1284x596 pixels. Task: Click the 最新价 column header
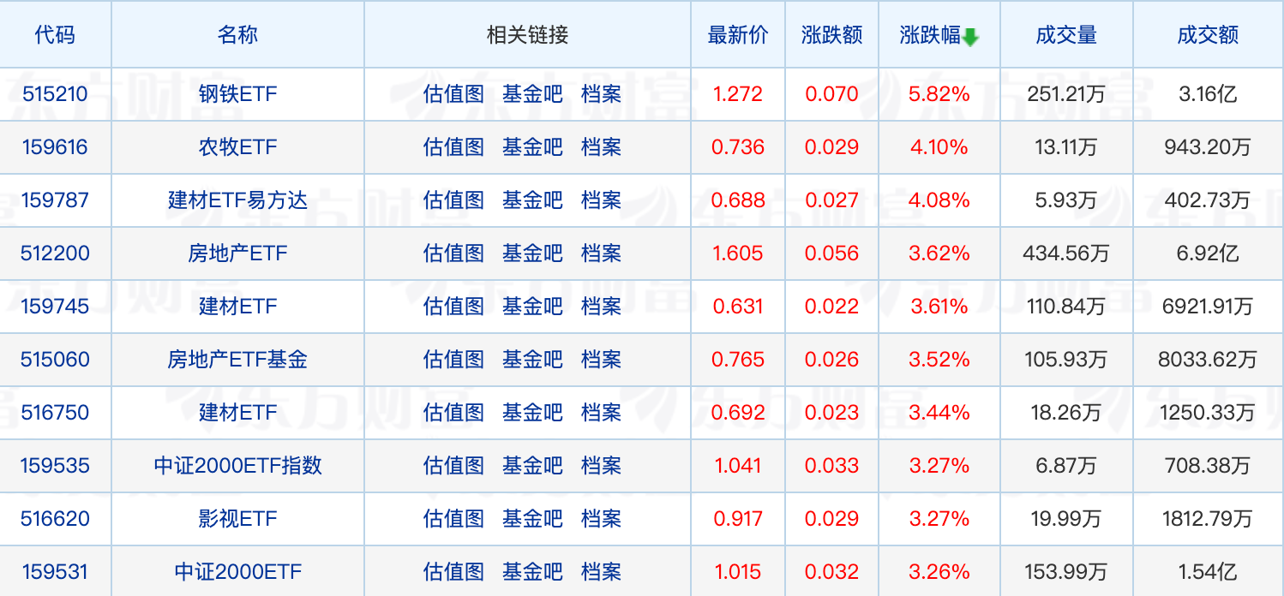[738, 35]
